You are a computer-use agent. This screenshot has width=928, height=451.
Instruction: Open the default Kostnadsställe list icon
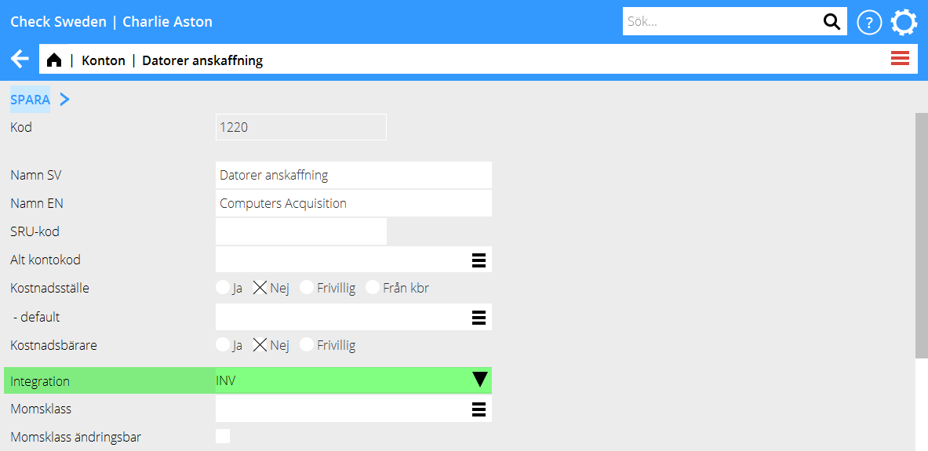click(x=479, y=318)
